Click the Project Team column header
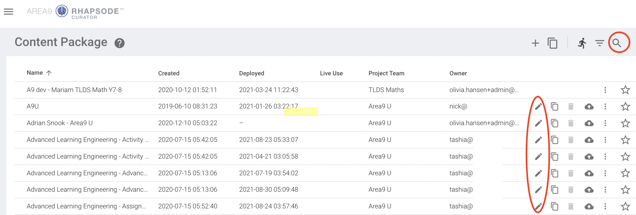 point(386,73)
